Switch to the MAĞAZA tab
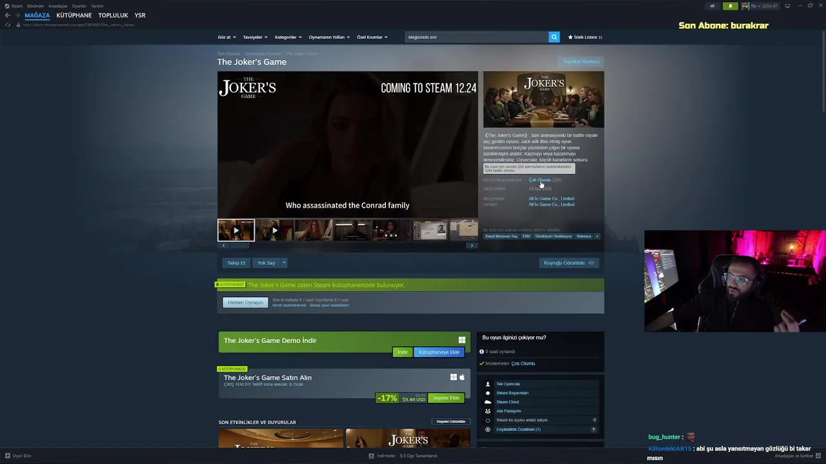This screenshot has height=464, width=826. tap(37, 15)
